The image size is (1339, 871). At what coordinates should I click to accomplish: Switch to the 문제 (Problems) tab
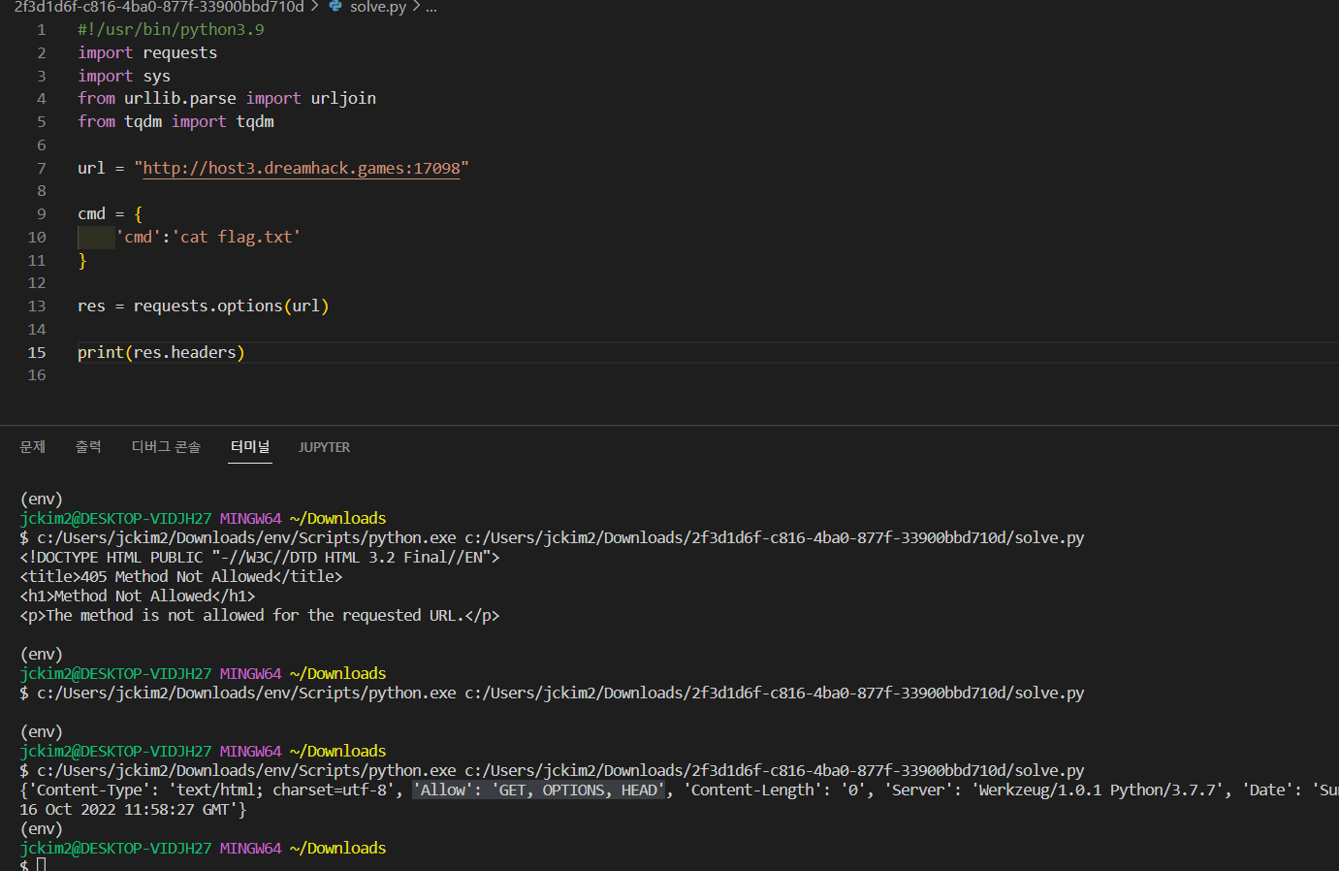coord(33,447)
